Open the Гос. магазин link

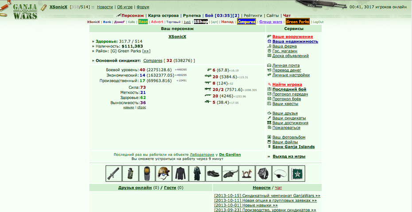click(x=285, y=51)
